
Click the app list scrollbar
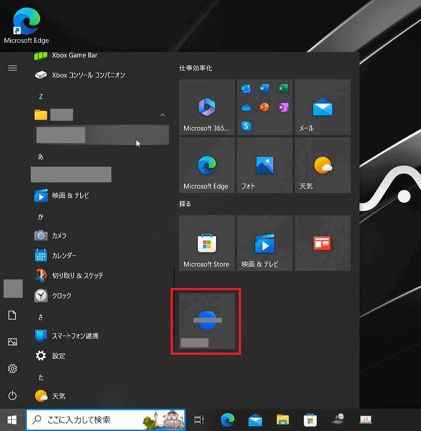174,304
